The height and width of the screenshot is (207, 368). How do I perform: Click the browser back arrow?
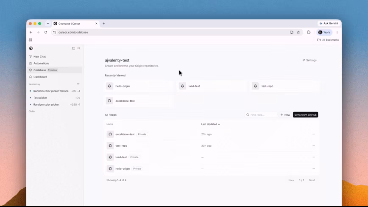tap(31, 32)
